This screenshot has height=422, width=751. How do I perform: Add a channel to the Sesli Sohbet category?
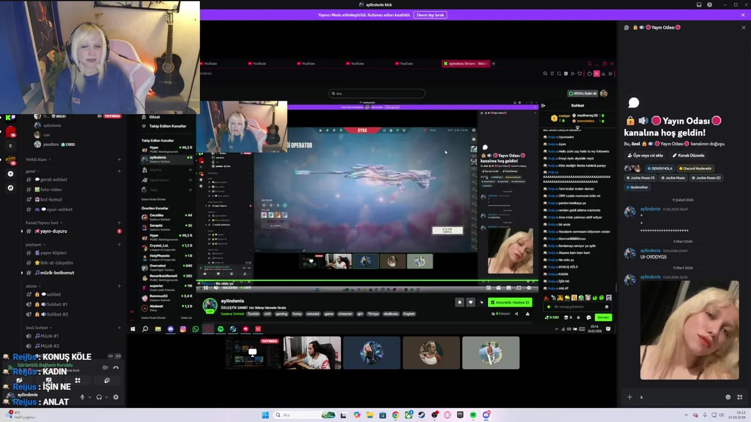coord(119,328)
